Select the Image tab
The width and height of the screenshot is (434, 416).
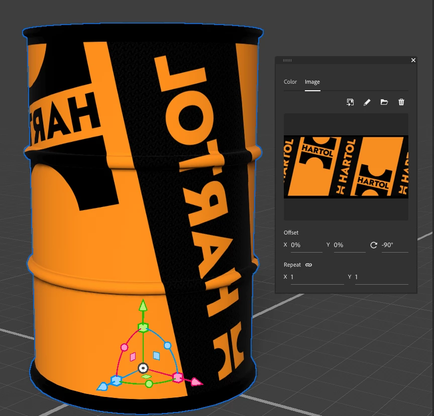[x=312, y=82]
